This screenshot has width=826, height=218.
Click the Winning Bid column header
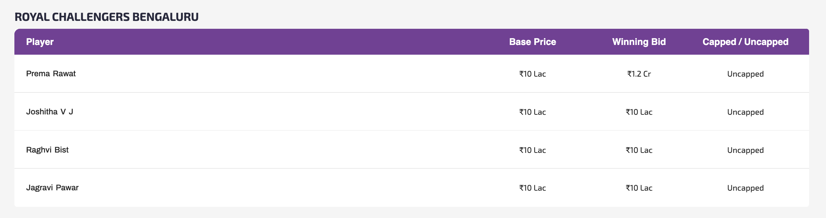639,42
